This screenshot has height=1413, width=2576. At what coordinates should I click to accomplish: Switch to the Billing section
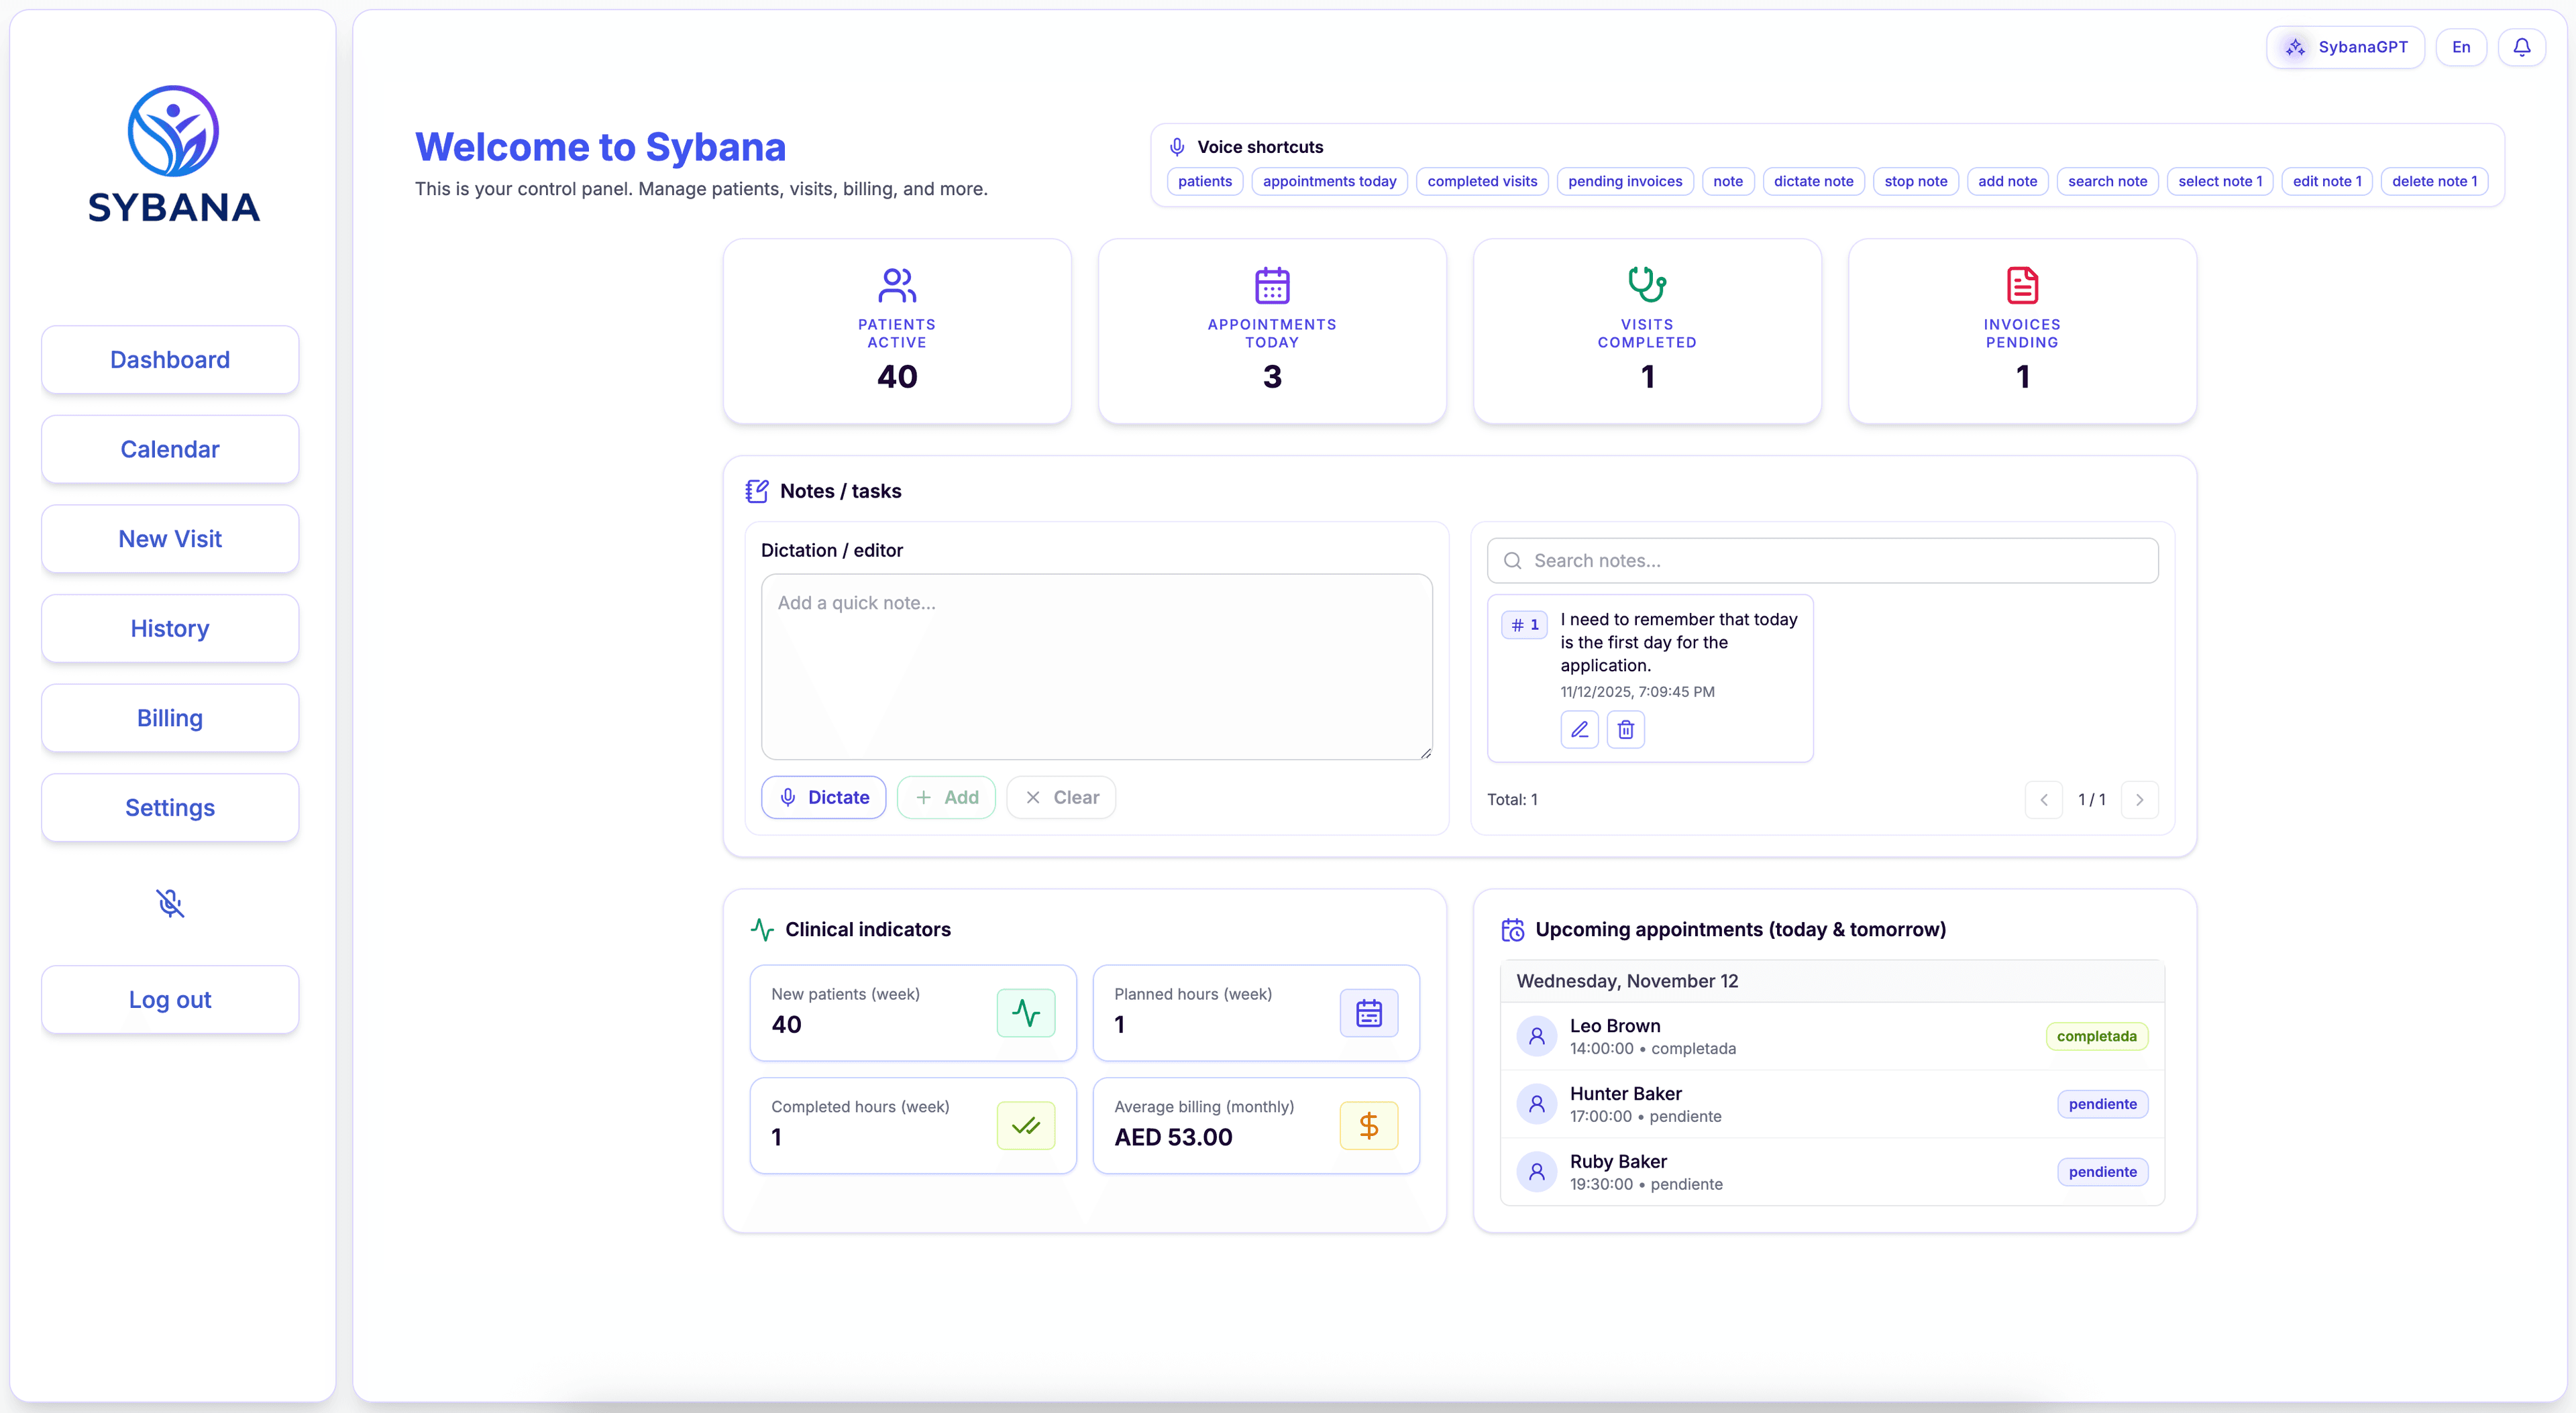pyautogui.click(x=169, y=717)
